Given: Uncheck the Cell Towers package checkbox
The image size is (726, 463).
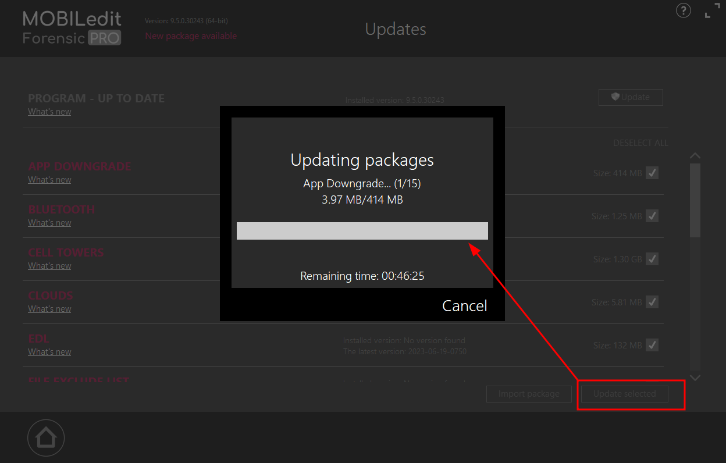Looking at the screenshot, I should (x=652, y=259).
